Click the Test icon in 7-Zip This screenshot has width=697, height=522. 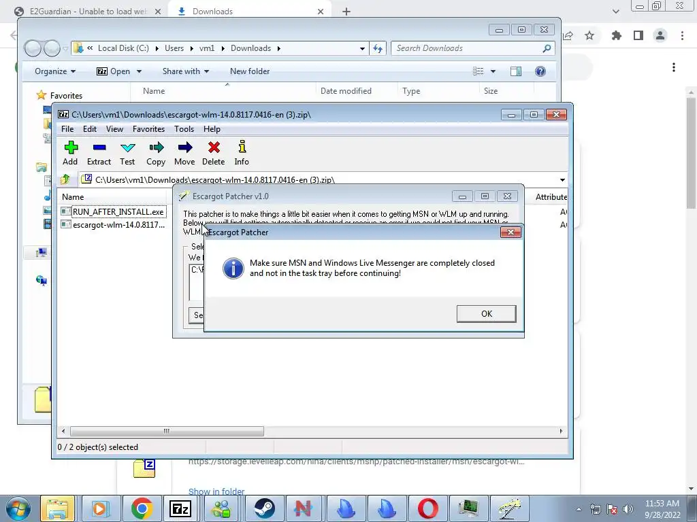pyautogui.click(x=127, y=154)
